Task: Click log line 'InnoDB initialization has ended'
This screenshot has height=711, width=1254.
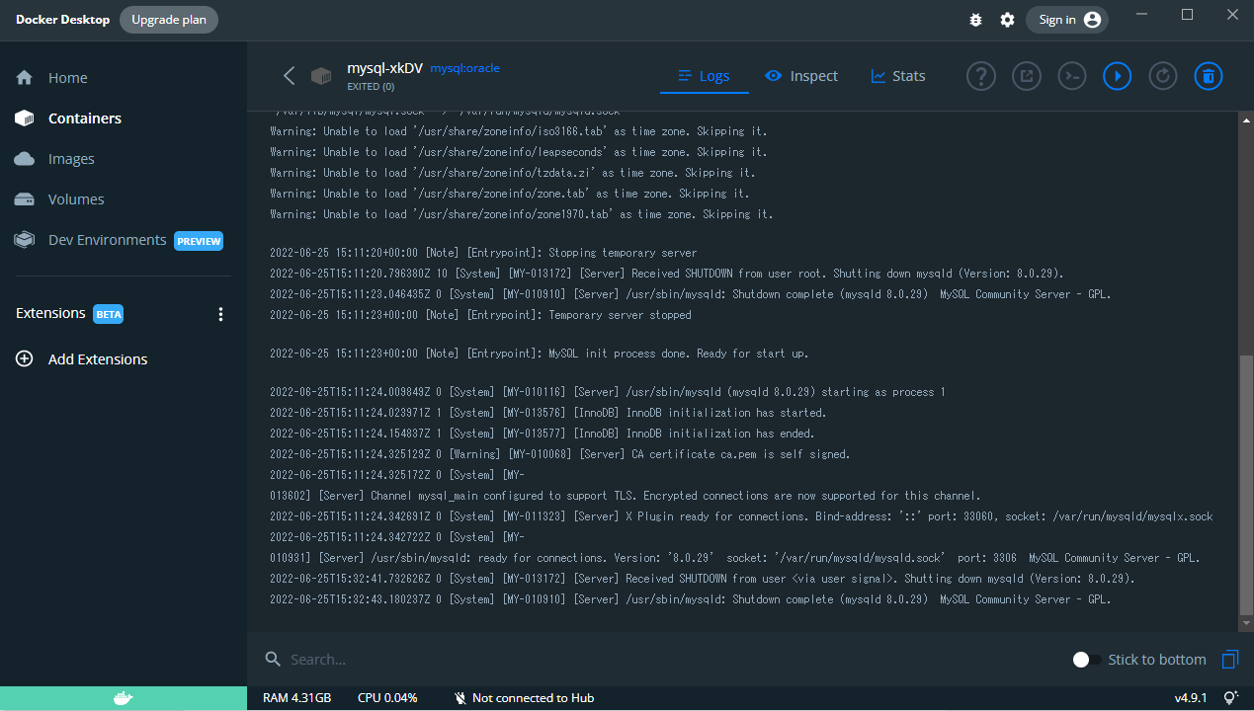Action: (542, 434)
